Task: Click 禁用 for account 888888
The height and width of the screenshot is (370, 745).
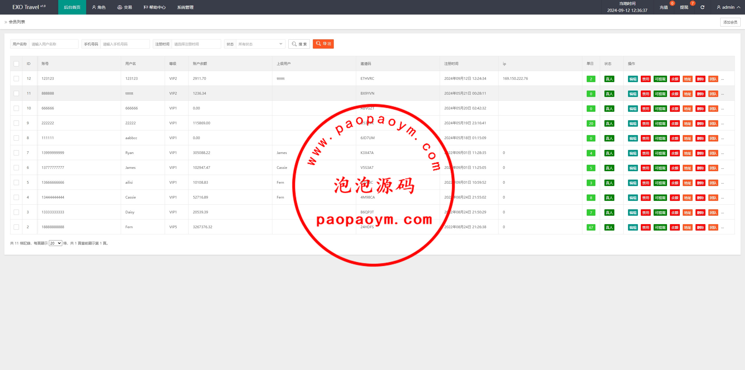Action: click(x=645, y=94)
